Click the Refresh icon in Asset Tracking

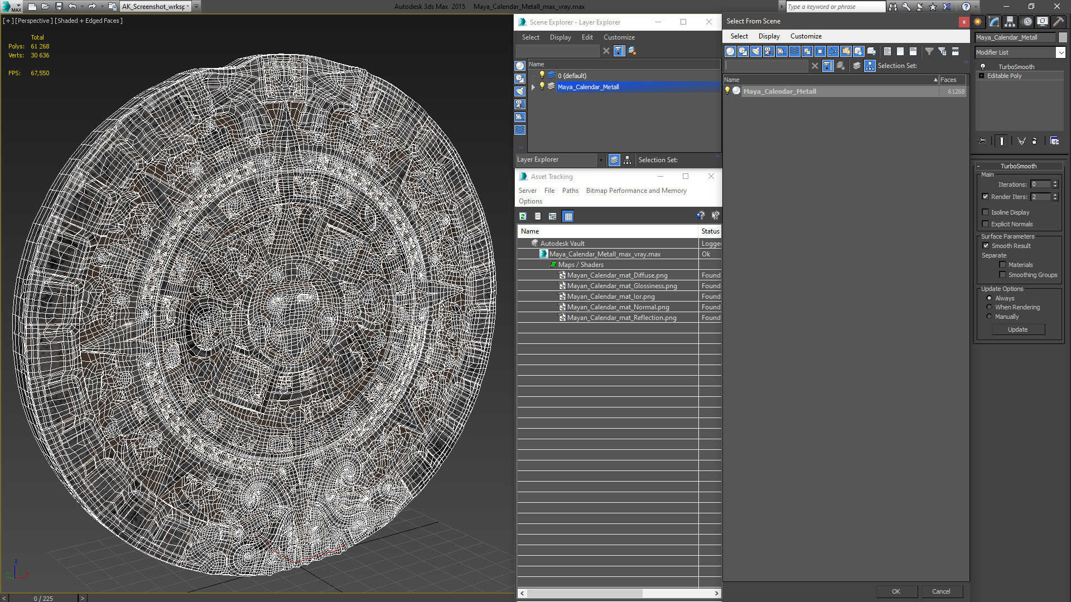[x=523, y=216]
